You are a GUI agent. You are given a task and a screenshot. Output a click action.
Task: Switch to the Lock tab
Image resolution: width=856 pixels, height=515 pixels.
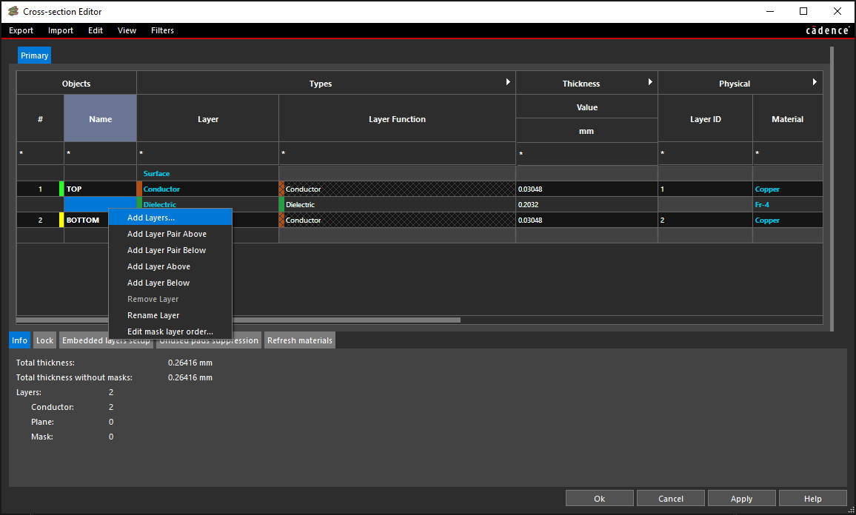(x=45, y=340)
